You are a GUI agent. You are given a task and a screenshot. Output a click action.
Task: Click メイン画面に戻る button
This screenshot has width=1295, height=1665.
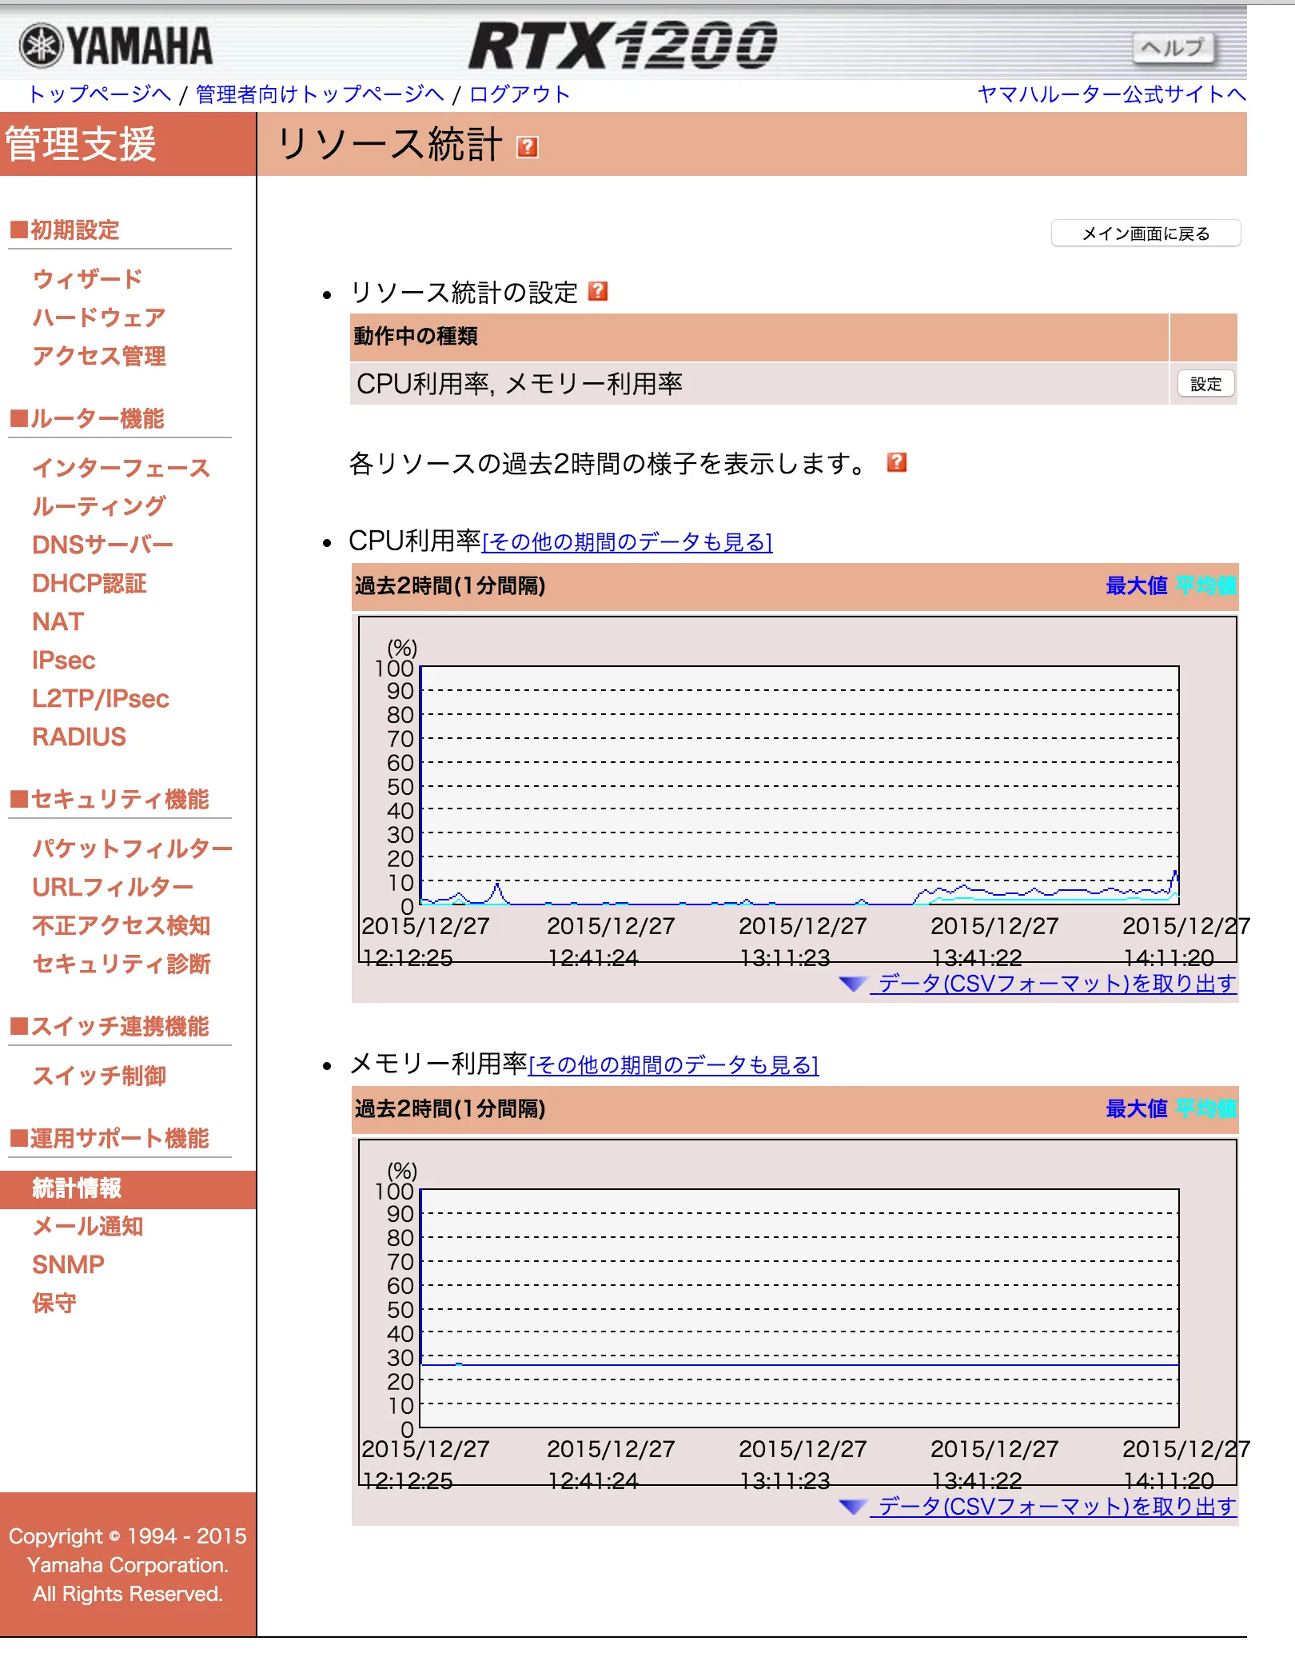click(x=1145, y=234)
